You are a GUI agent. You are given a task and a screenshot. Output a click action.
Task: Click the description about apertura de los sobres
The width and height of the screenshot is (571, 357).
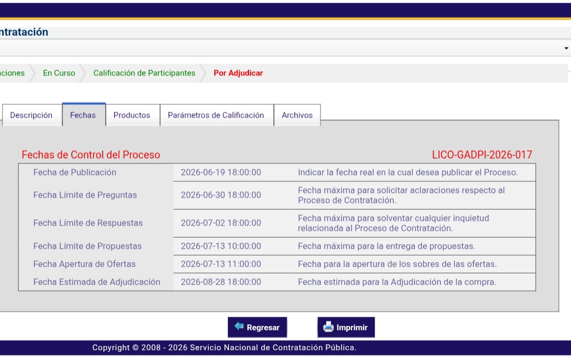click(x=397, y=264)
